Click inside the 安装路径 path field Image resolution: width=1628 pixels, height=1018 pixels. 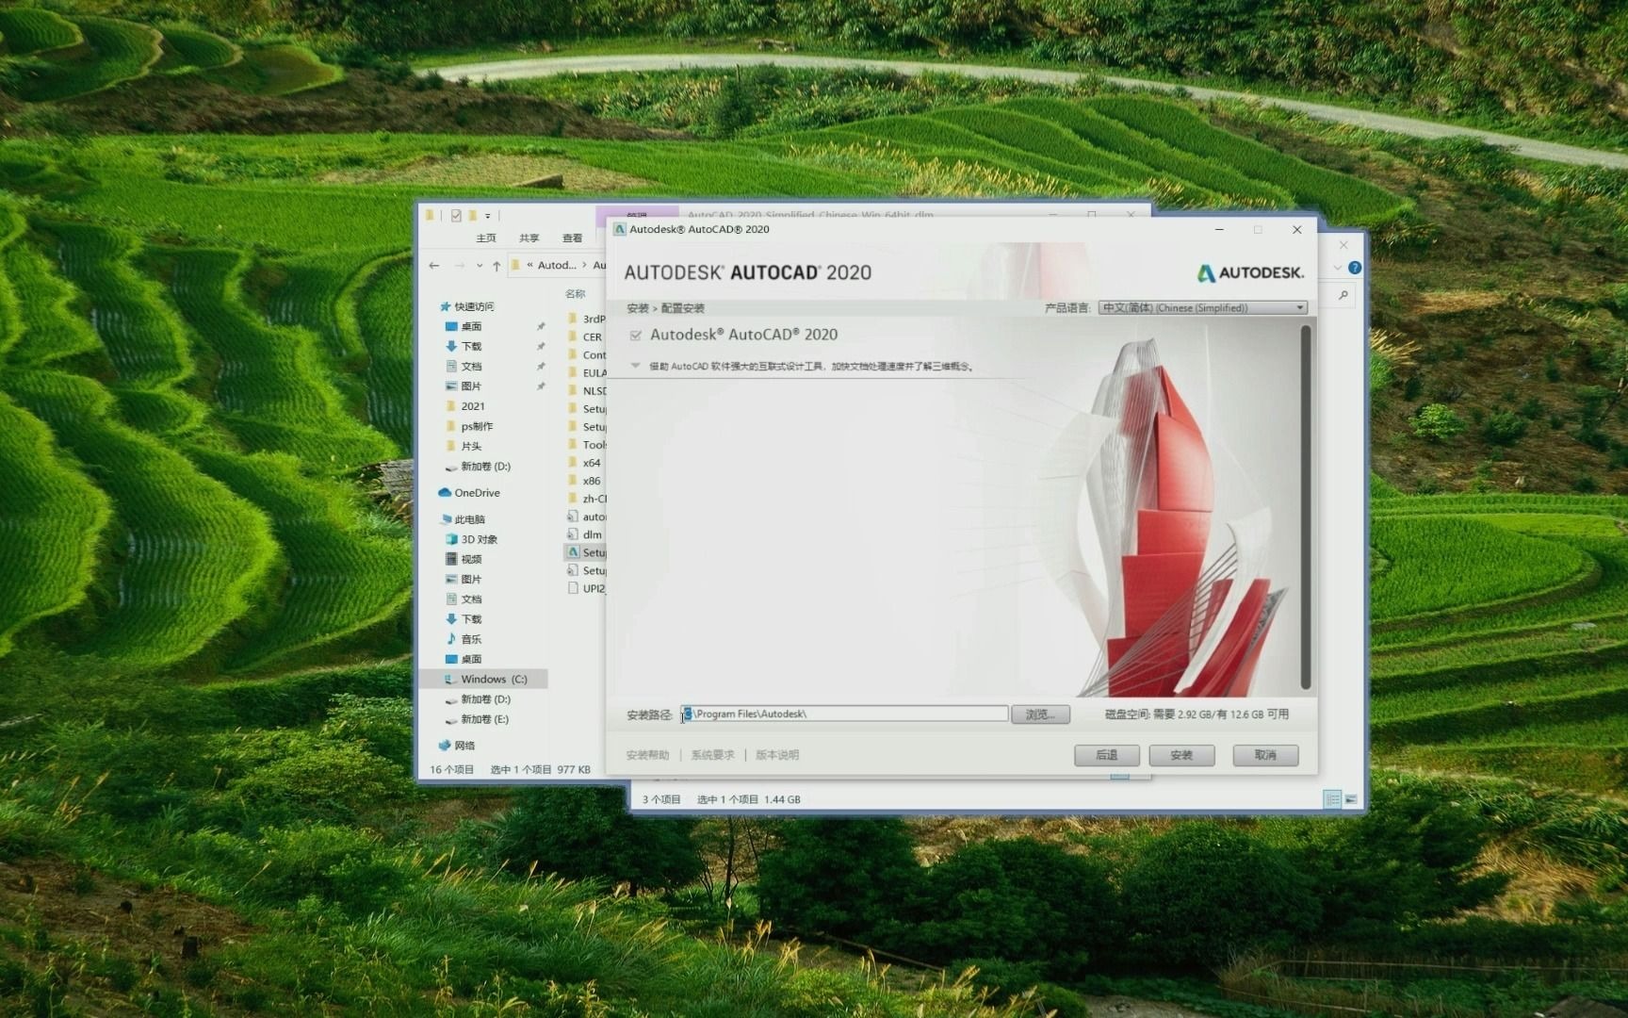843,714
